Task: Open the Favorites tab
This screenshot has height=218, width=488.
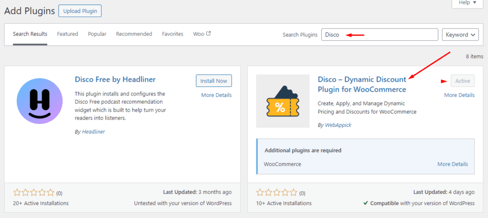Action: coord(173,34)
